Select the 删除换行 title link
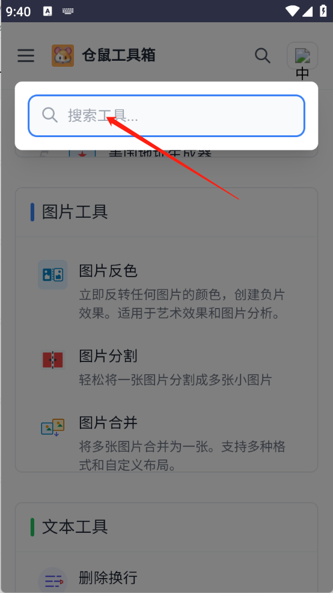 click(x=108, y=577)
